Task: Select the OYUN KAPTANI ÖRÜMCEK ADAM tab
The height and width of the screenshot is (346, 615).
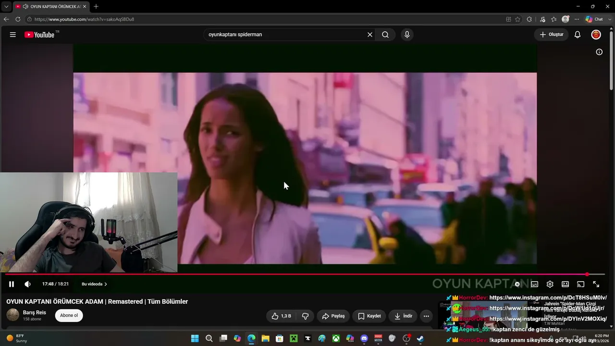Action: (x=50, y=7)
